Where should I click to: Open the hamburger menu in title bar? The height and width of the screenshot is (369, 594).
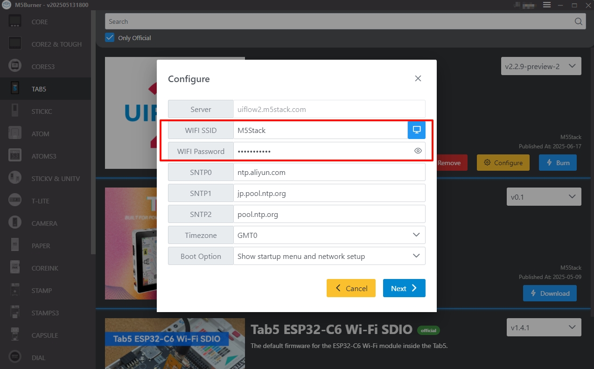coord(547,5)
